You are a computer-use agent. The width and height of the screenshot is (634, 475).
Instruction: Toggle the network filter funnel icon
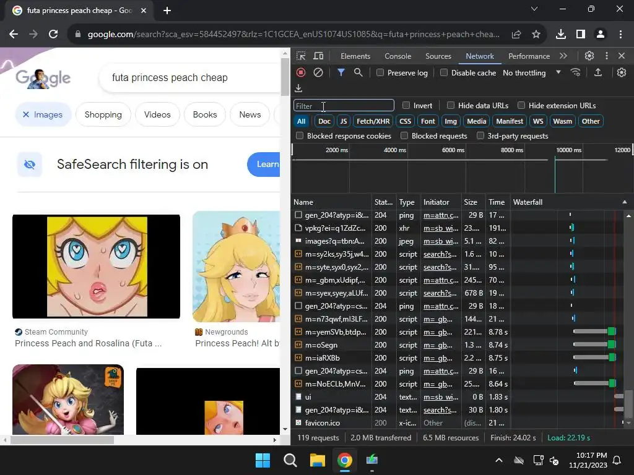pos(341,73)
